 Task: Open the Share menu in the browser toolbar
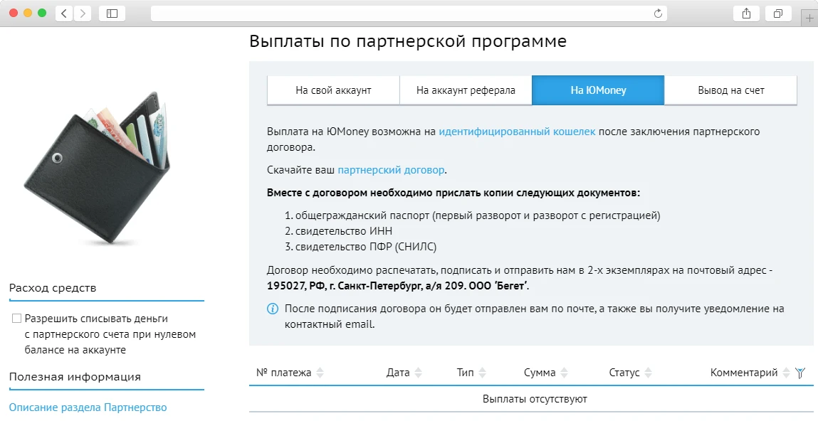745,12
